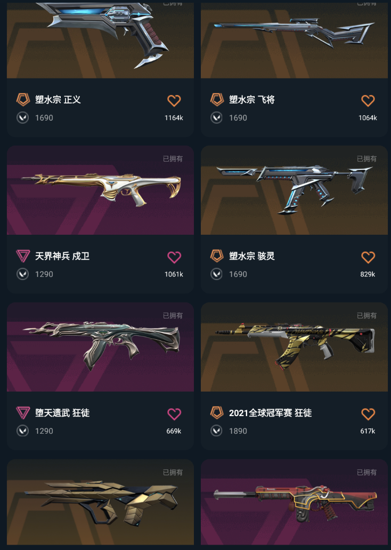The height and width of the screenshot is (550, 391).
Task: Like the 天界神兵 戍卫 skin
Action: [x=174, y=257]
